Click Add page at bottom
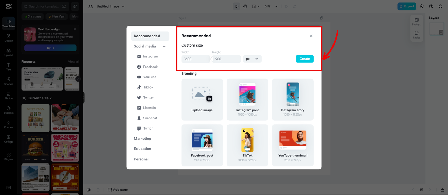Screen dimensions: 448x195 click(118, 190)
